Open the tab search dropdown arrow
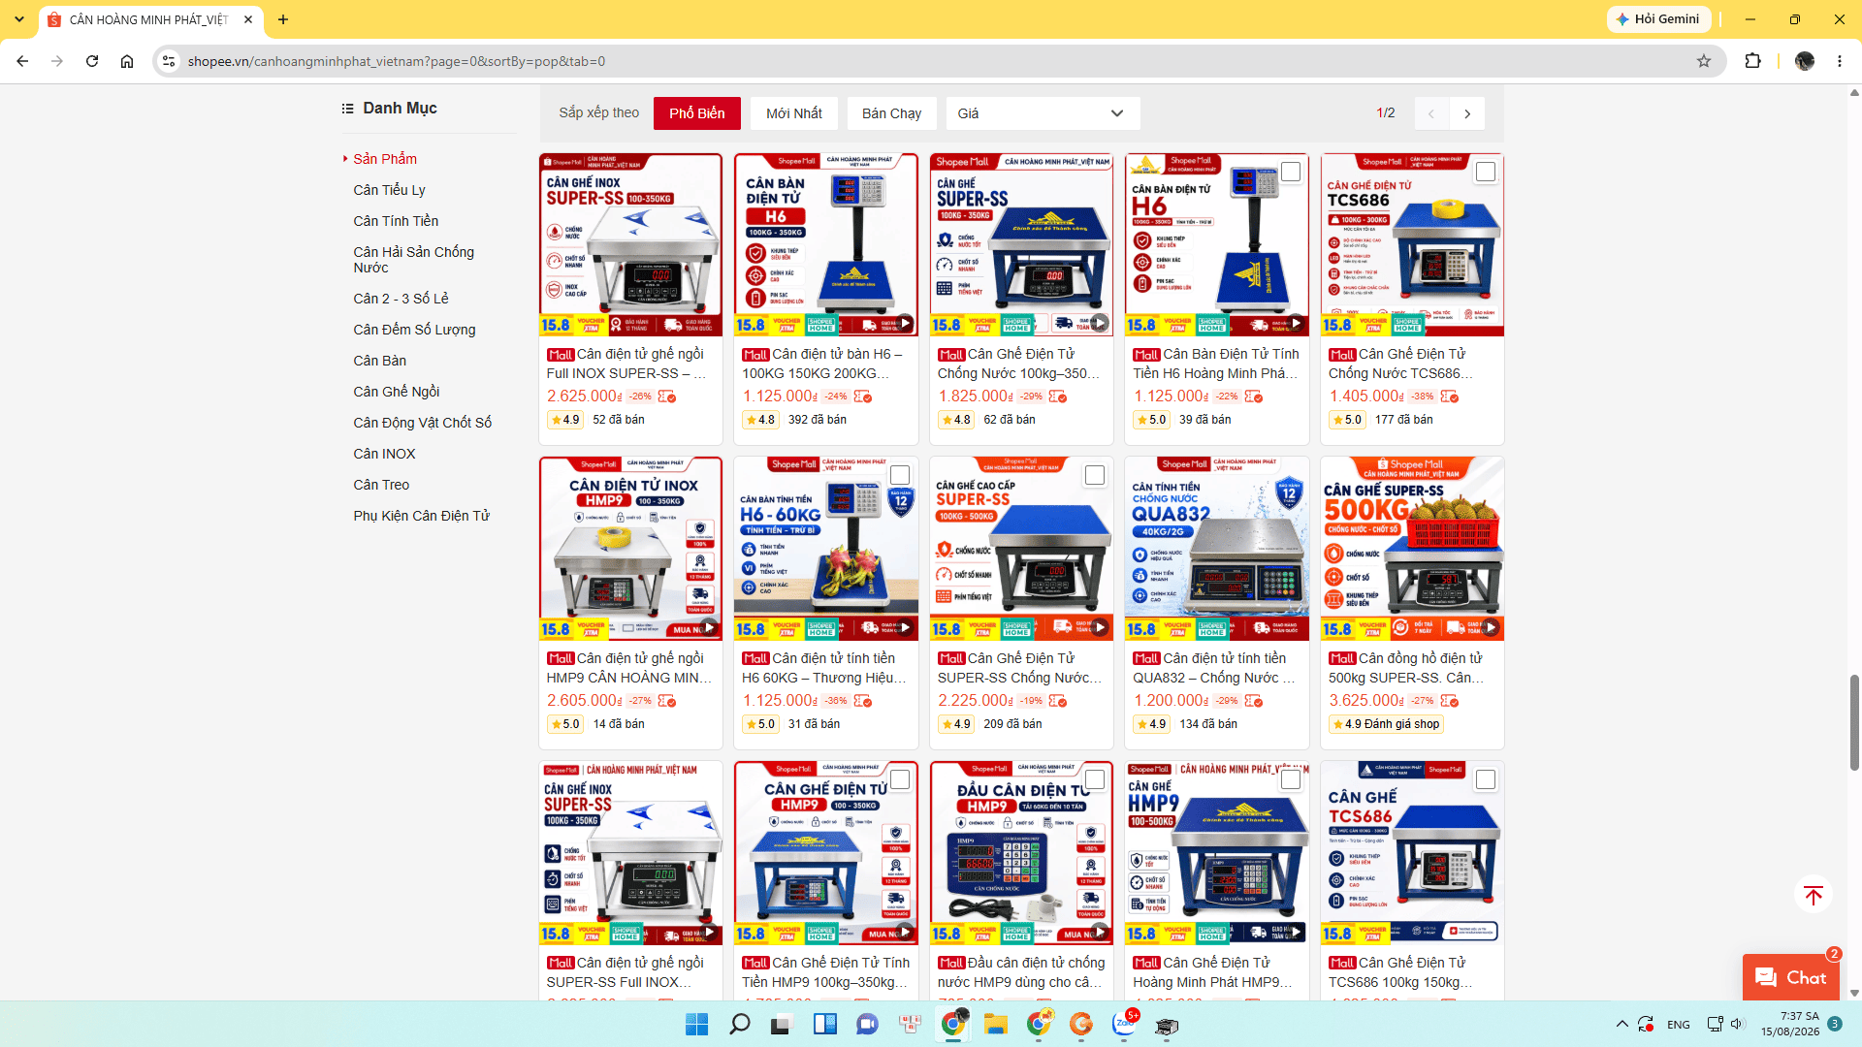This screenshot has width=1862, height=1047. [x=18, y=19]
